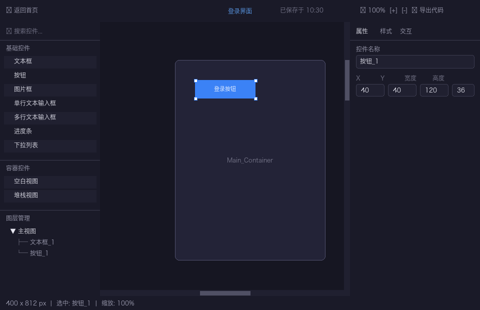The height and width of the screenshot is (310, 480).
Task: Select the 登录界面 title tab
Action: [x=239, y=11]
